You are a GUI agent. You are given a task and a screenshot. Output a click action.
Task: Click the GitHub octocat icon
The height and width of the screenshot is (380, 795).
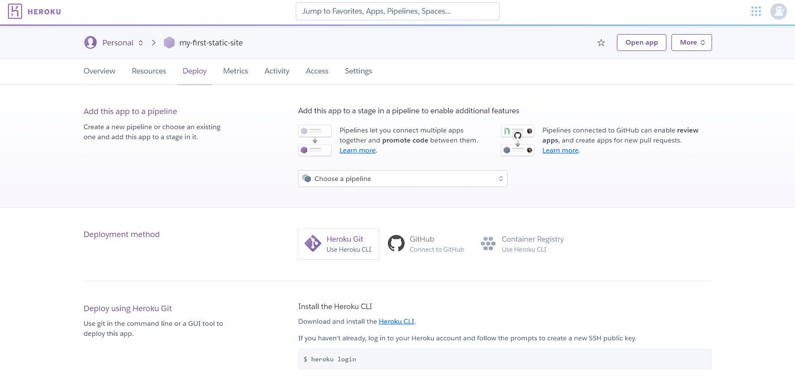coord(396,244)
